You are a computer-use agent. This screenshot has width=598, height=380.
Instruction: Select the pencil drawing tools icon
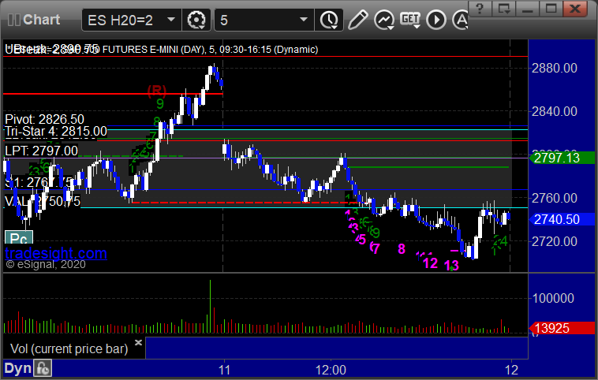click(357, 20)
